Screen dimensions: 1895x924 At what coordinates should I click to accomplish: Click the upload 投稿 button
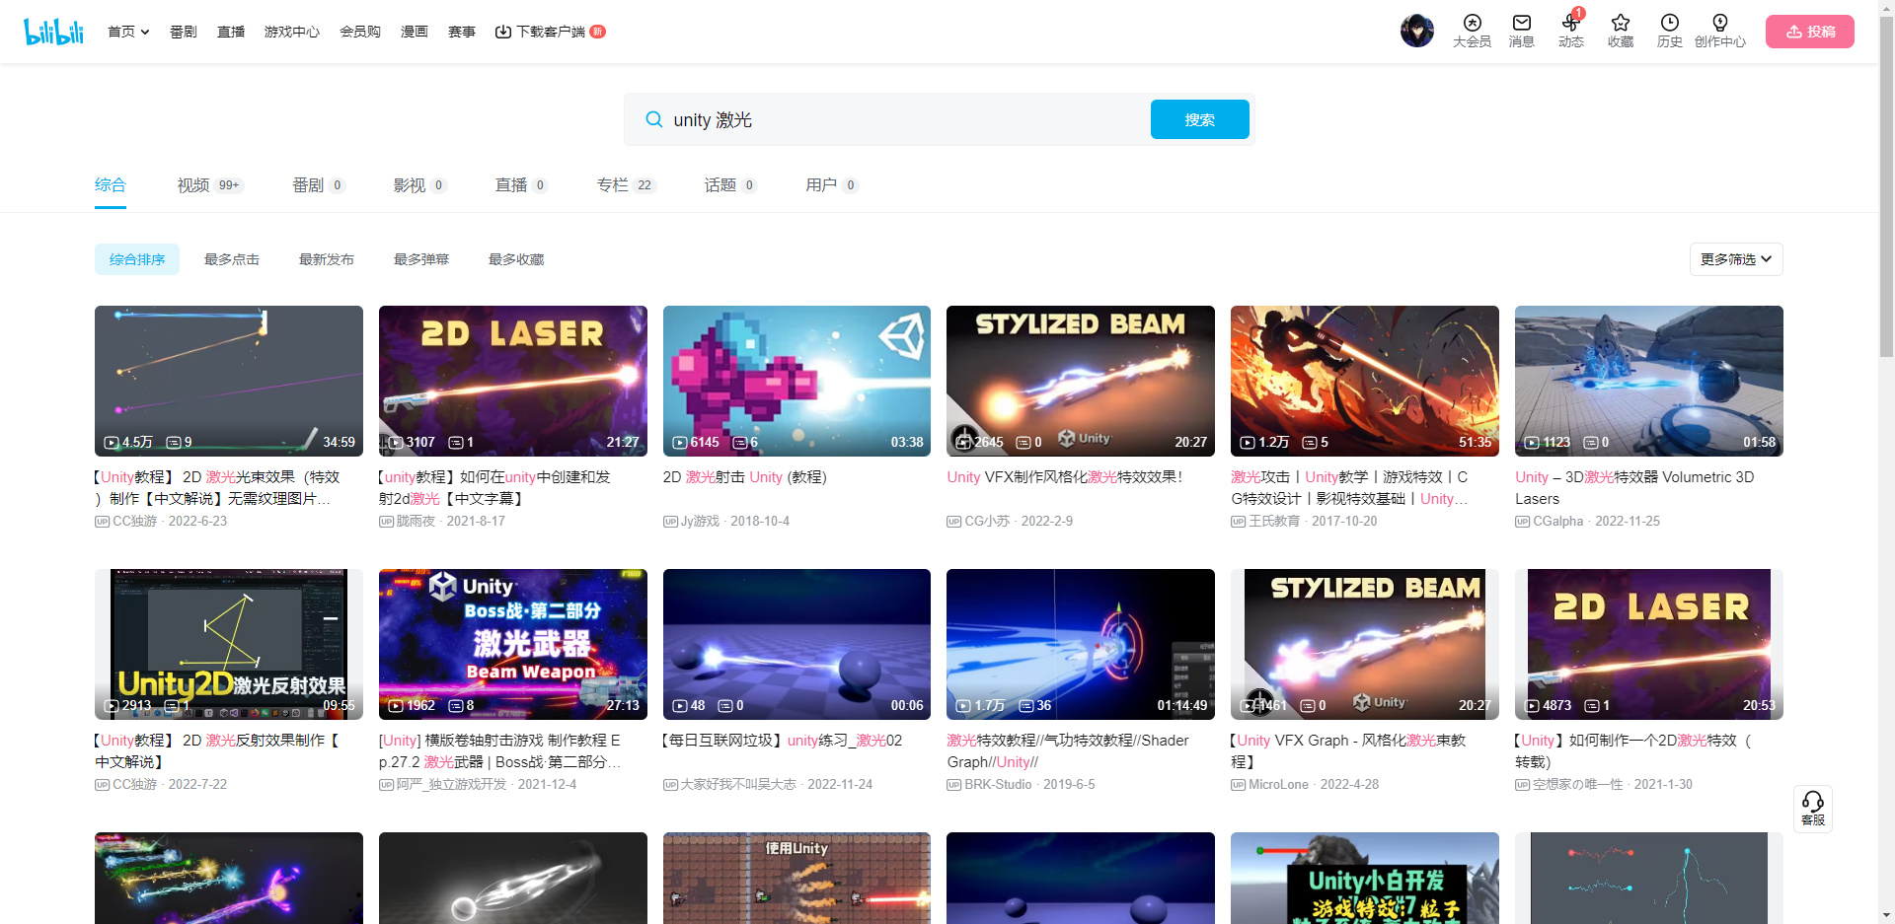1809,32
